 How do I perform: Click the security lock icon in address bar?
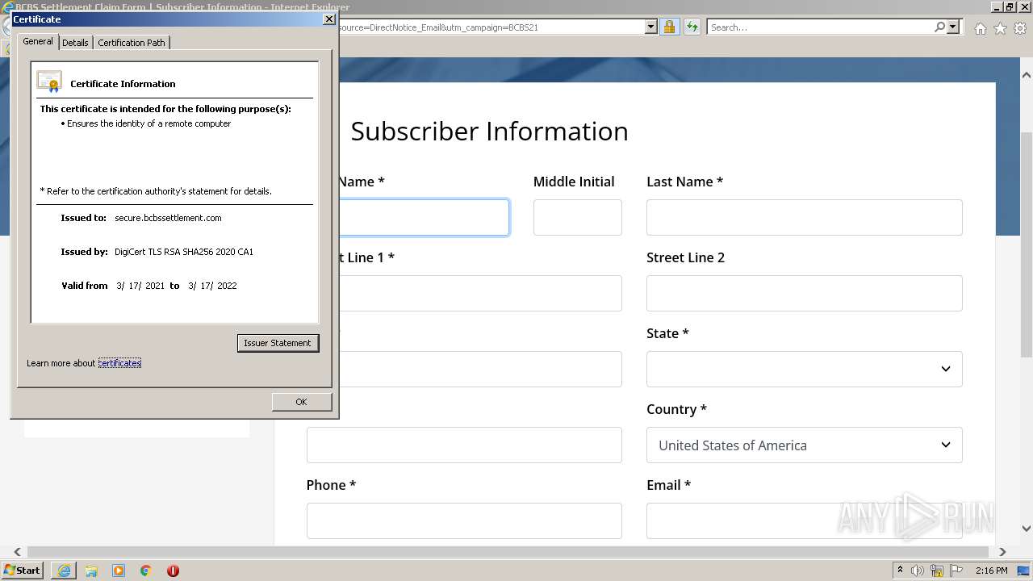(x=669, y=27)
